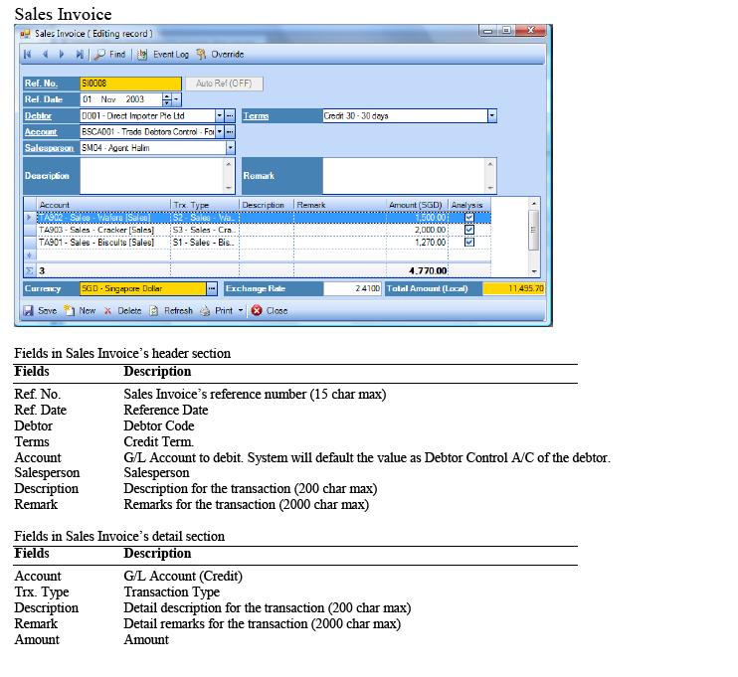The width and height of the screenshot is (738, 677).
Task: Open the Ref. Date calendar dropdown
Action: 177,99
